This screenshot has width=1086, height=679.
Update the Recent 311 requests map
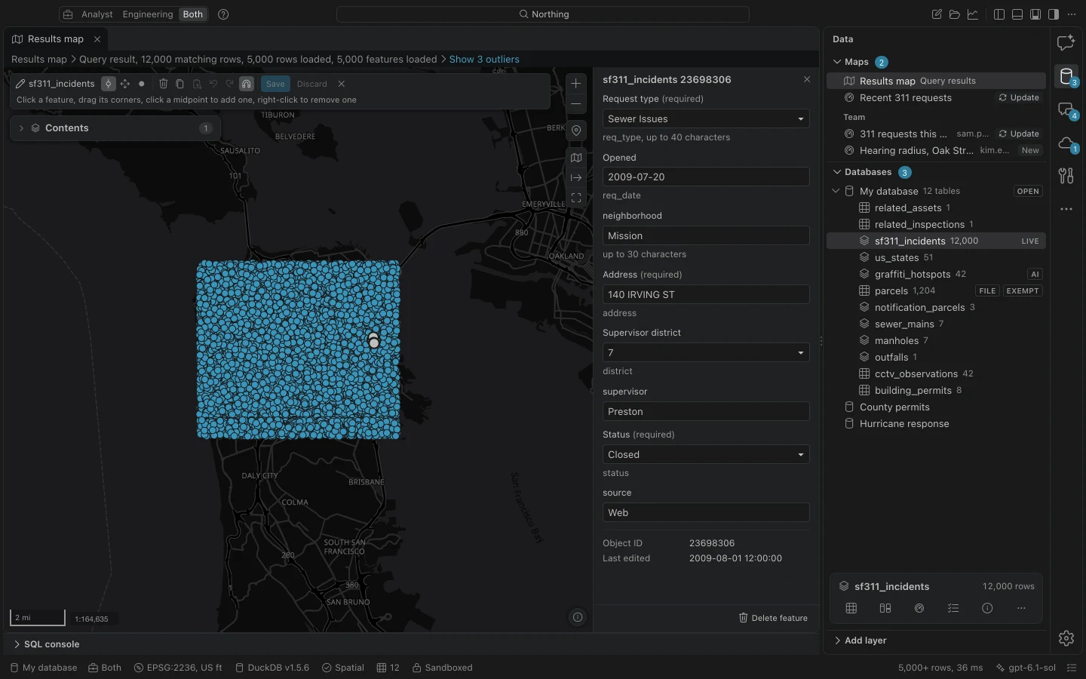(1019, 98)
